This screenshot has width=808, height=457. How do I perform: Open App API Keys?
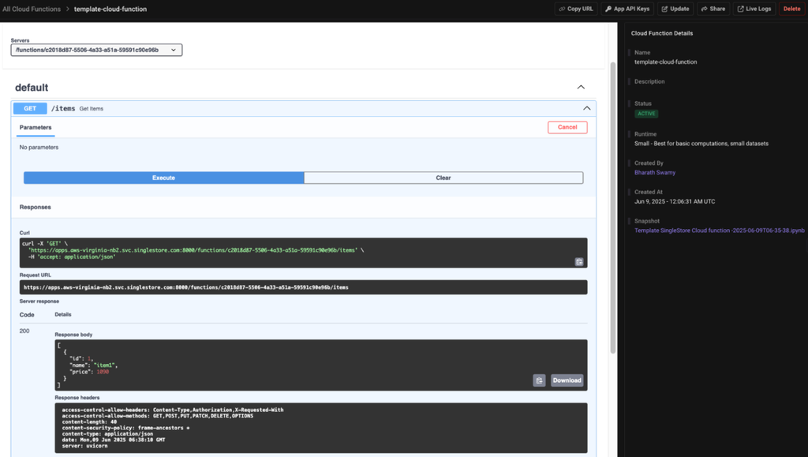[x=627, y=9]
